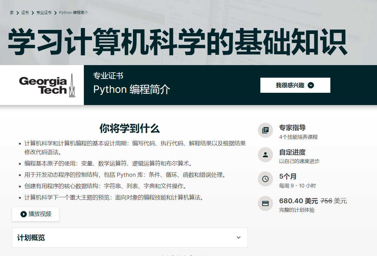This screenshot has height=256, width=377.
Task: Click bullet about 基本设计周期
Action: tap(135, 147)
